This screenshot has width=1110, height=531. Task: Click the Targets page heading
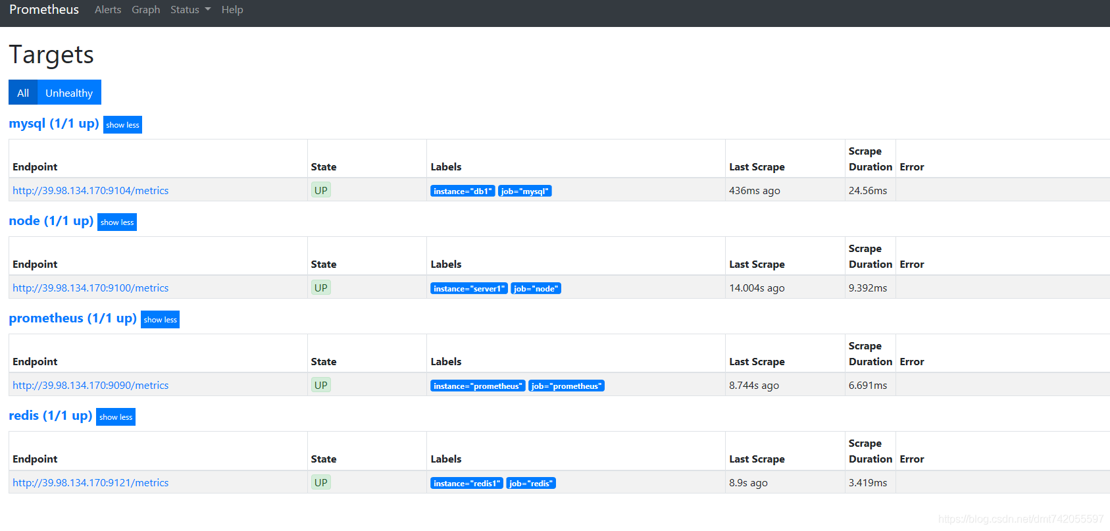tap(51, 55)
